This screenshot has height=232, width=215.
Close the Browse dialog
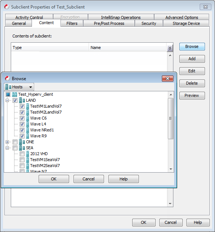pyautogui.click(x=167, y=78)
